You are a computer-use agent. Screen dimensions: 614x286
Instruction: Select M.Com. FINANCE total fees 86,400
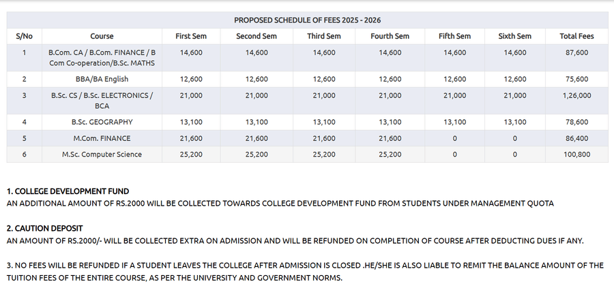pyautogui.click(x=576, y=138)
